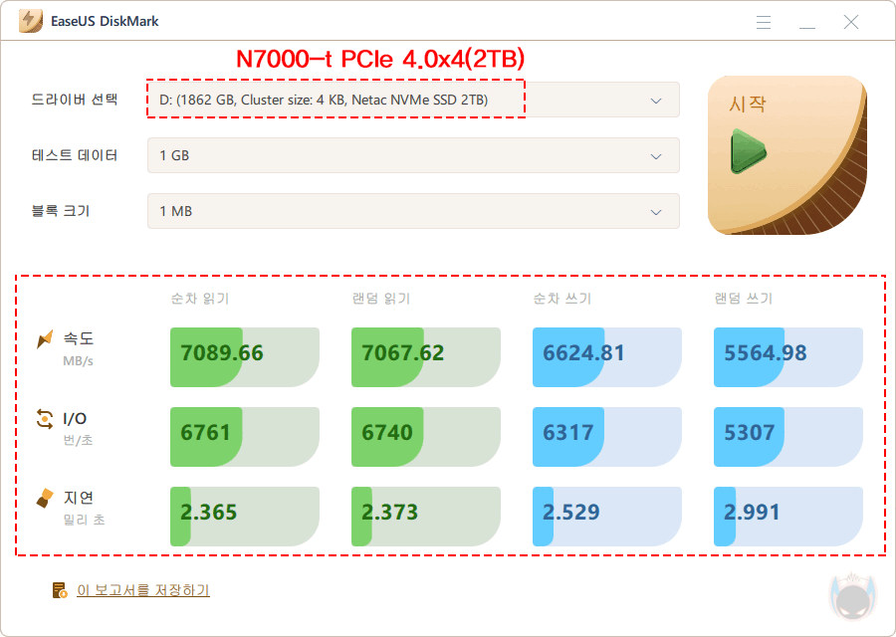Expand the drive selector chevron arrow
The image size is (896, 637).
[x=656, y=102]
